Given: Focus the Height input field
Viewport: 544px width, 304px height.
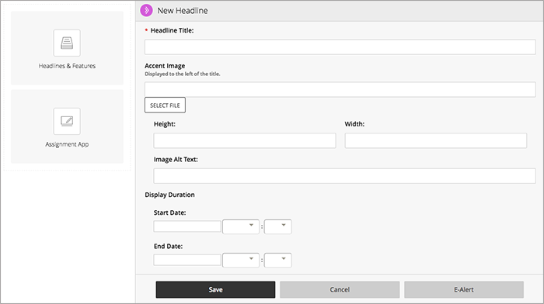Looking at the screenshot, I should click(x=245, y=140).
